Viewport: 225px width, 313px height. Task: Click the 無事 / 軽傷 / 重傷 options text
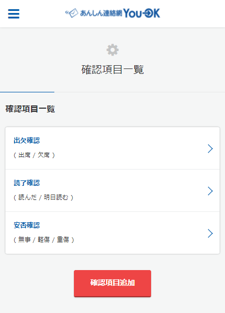[43, 240]
